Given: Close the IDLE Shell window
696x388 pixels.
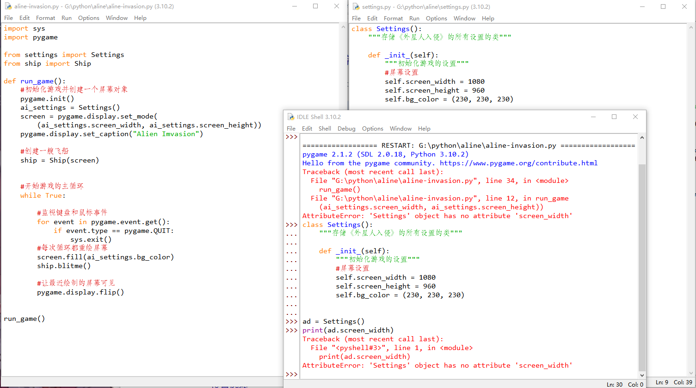Looking at the screenshot, I should 635,117.
